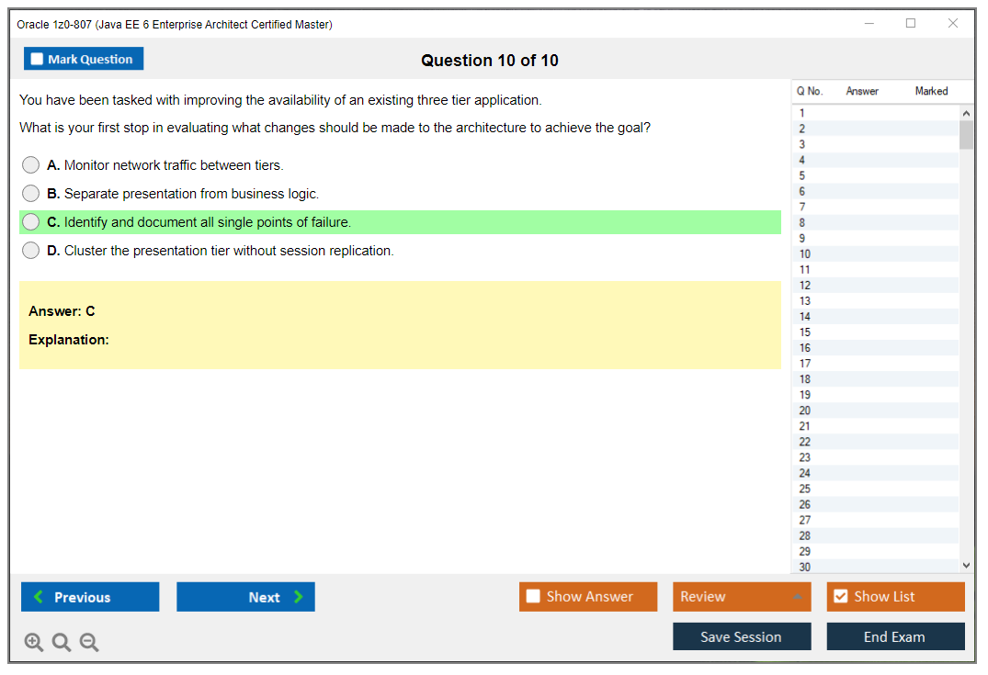Viewport: 988px width, 675px height.
Task: Select question 25 in the question list
Action: [x=805, y=489]
